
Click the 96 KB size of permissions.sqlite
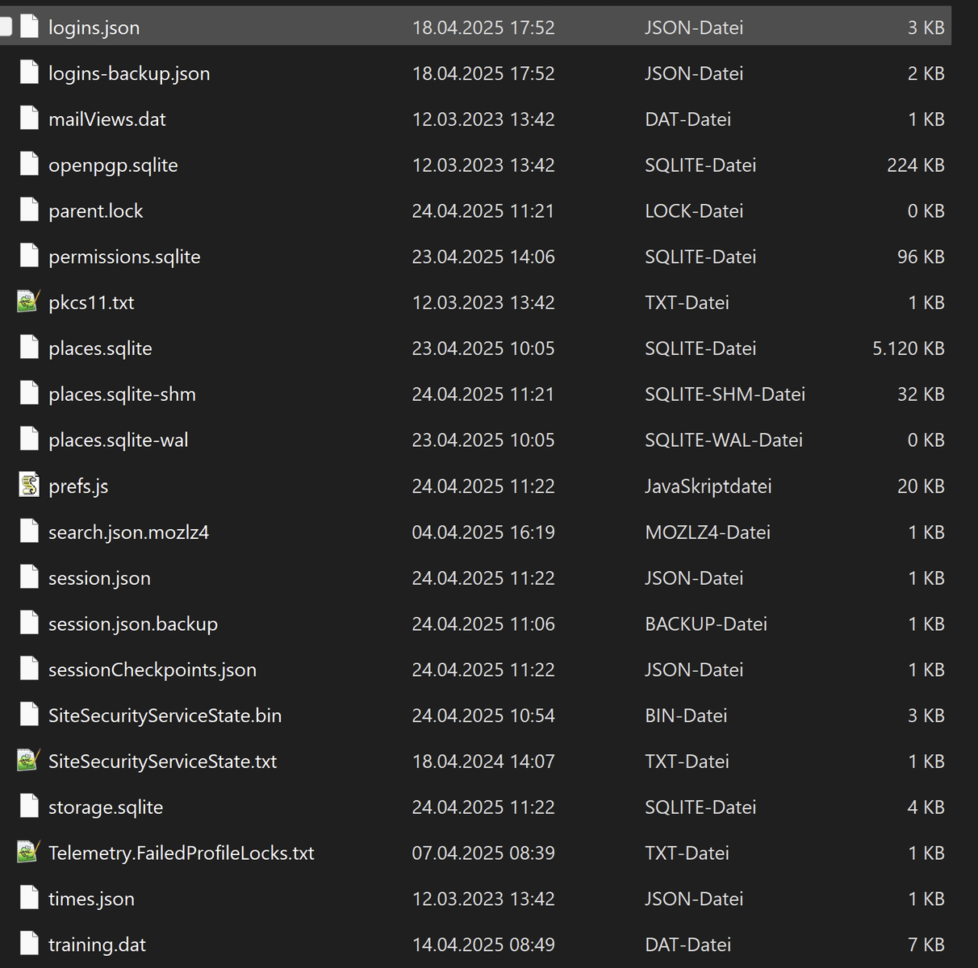(921, 257)
